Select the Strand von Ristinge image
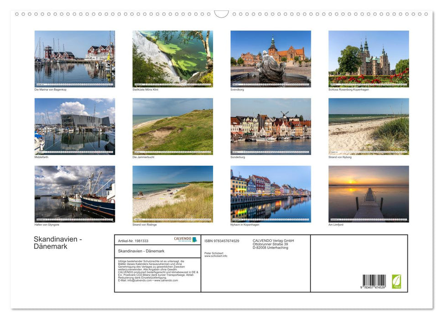 (x=172, y=194)
